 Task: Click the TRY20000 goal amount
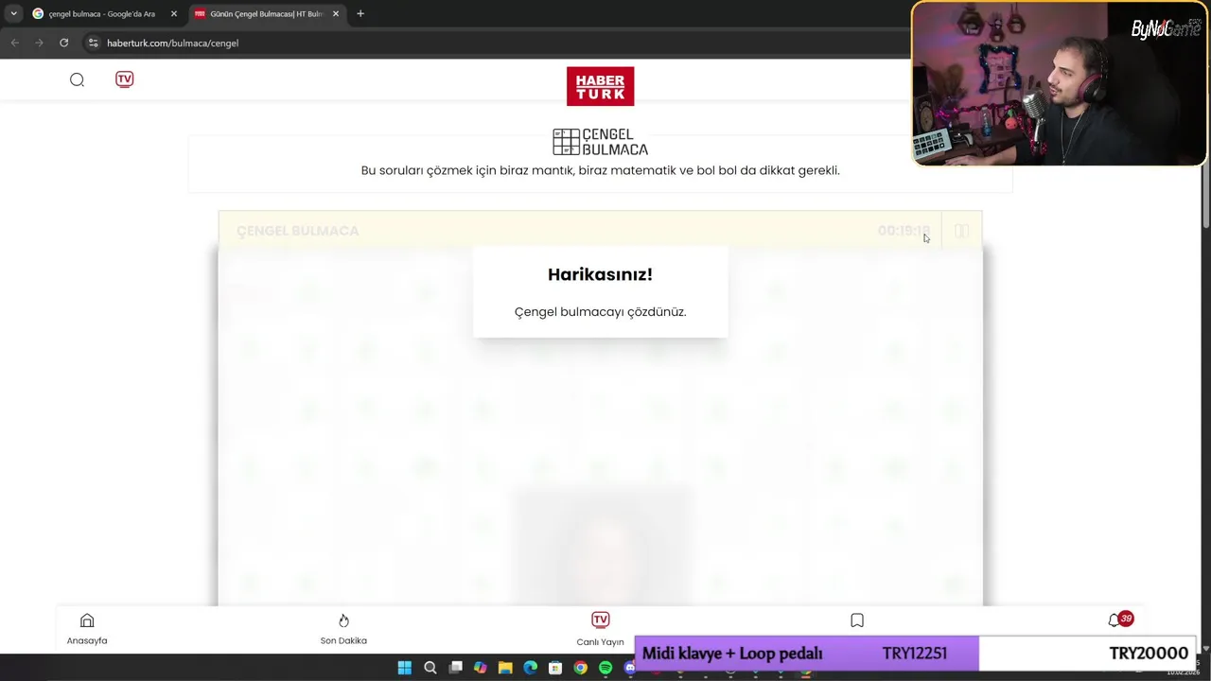(1149, 654)
